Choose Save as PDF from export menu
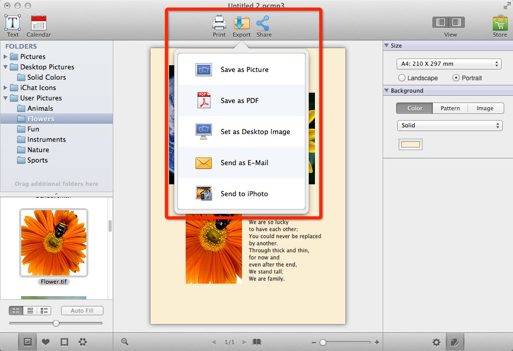The width and height of the screenshot is (513, 351). (239, 100)
